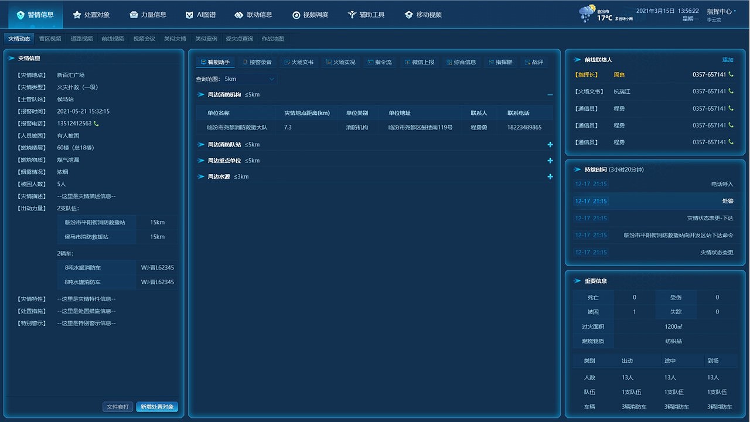The image size is (750, 422).
Task: Switch to the 道路视频 tab
Action: (81, 39)
